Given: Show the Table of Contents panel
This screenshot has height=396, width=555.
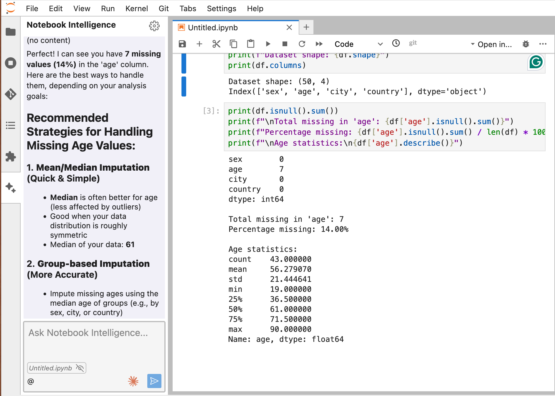Looking at the screenshot, I should (11, 125).
